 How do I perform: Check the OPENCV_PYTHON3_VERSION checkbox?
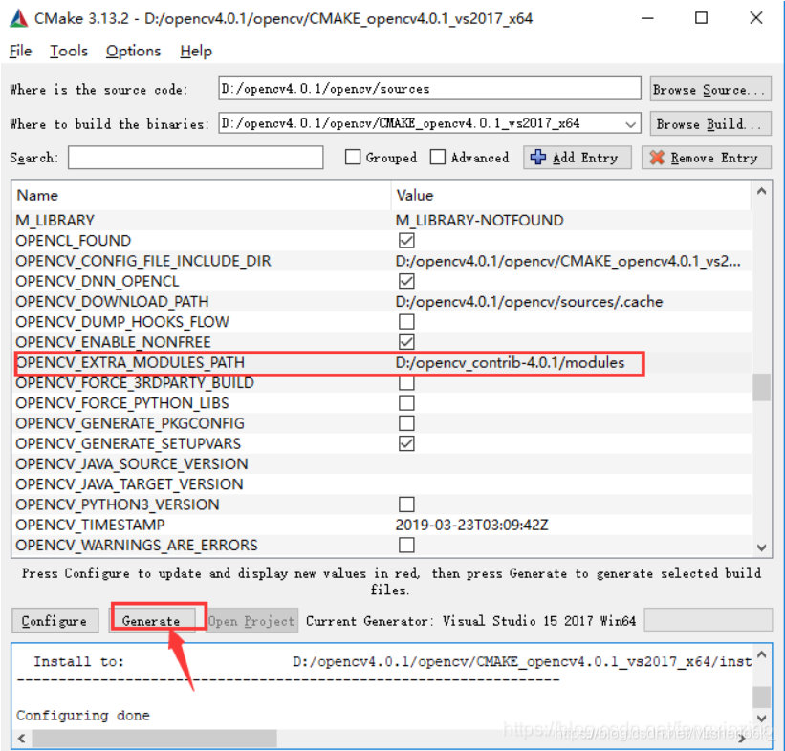tap(406, 504)
